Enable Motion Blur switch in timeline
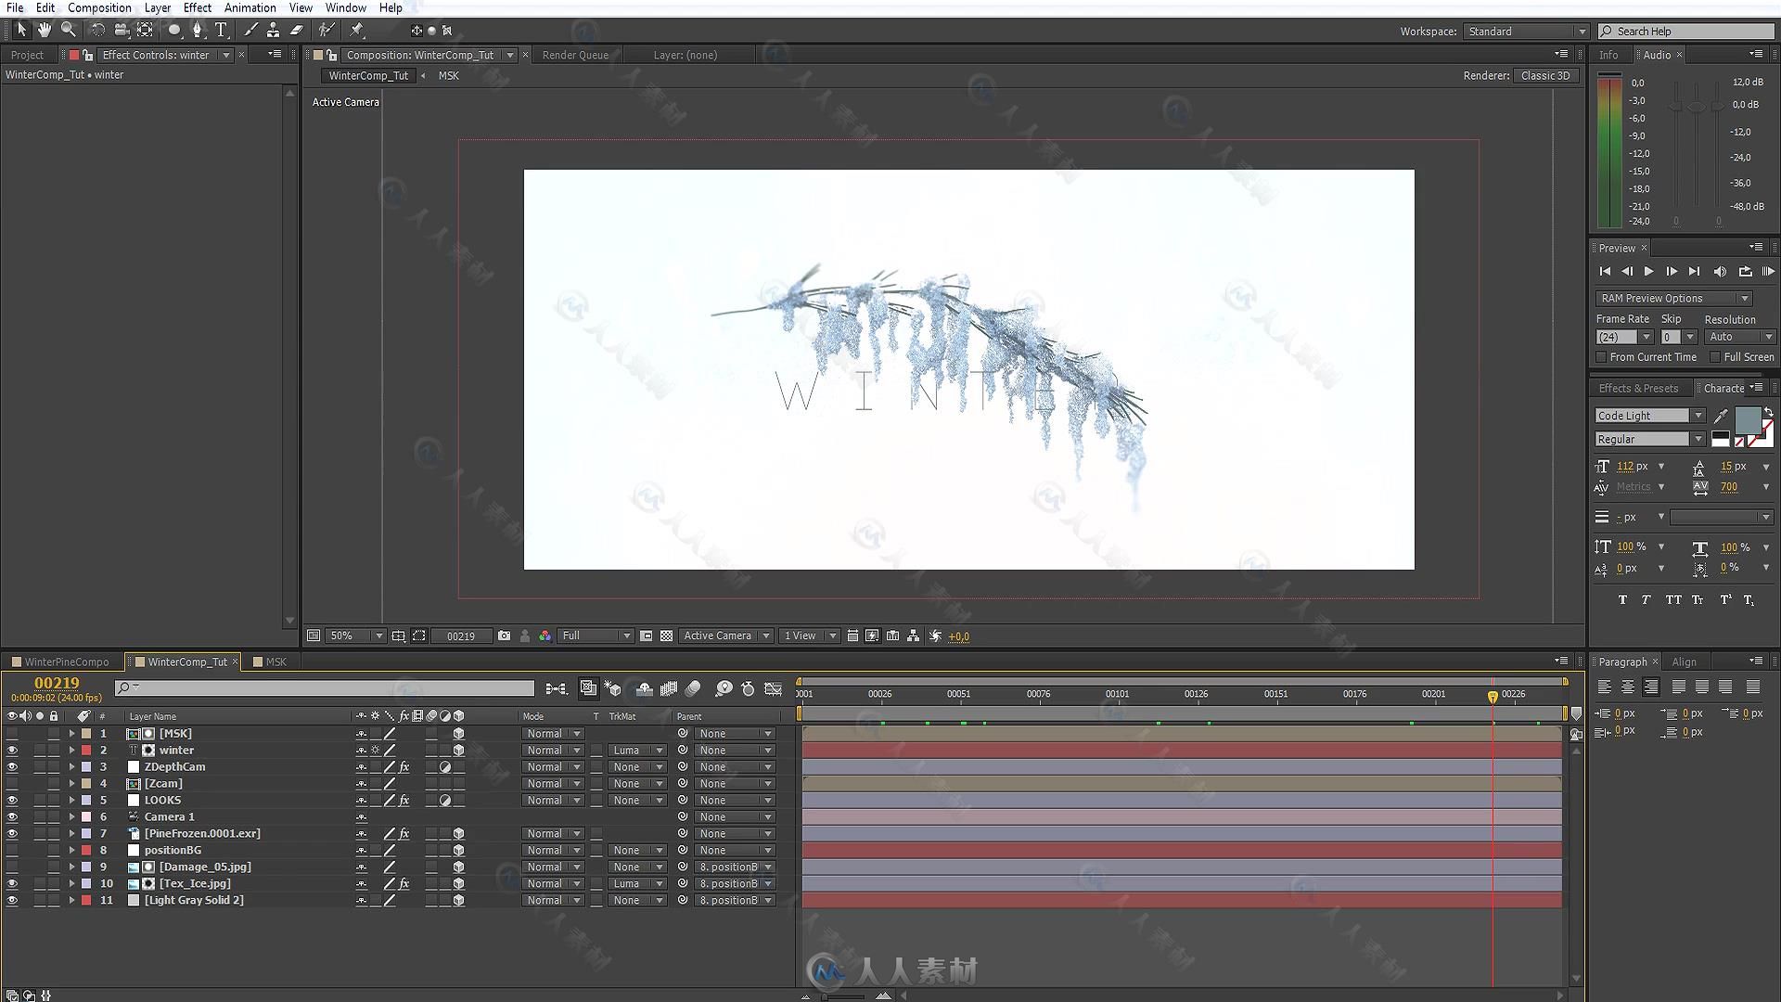1781x1002 pixels. coord(693,688)
